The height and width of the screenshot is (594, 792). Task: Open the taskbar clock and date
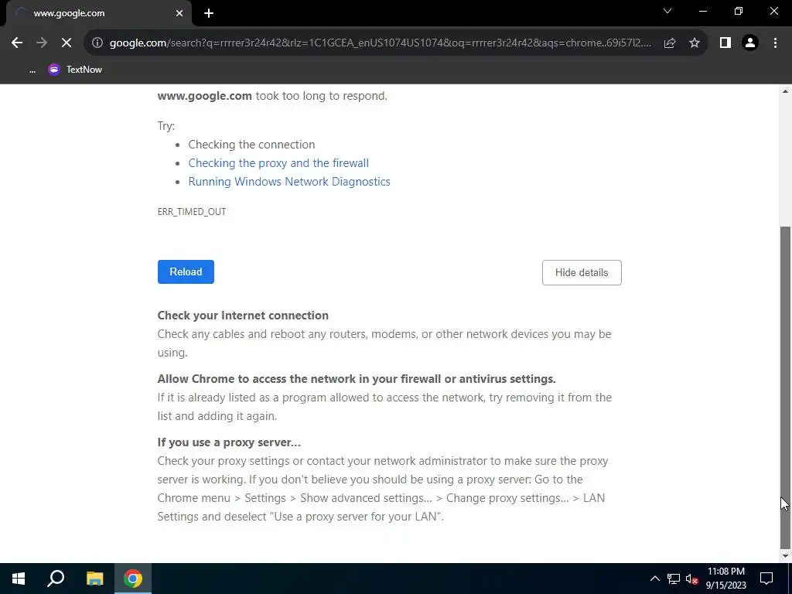(x=725, y=579)
